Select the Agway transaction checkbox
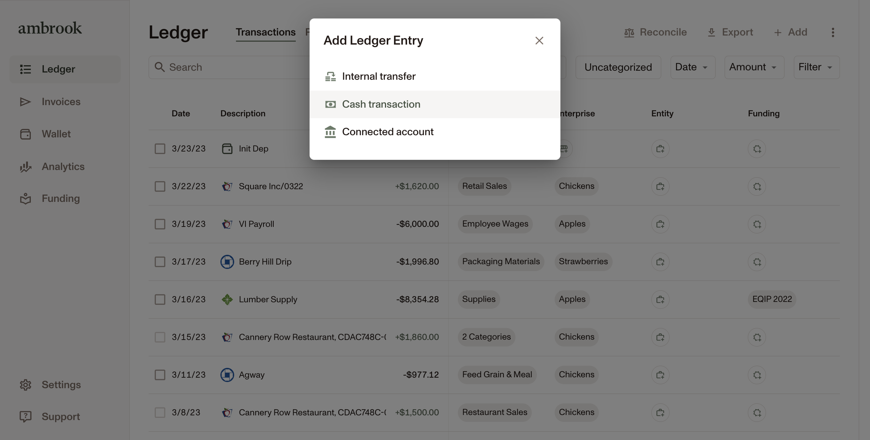 pos(160,375)
